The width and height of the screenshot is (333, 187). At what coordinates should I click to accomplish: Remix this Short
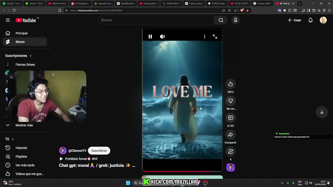pyautogui.click(x=230, y=151)
